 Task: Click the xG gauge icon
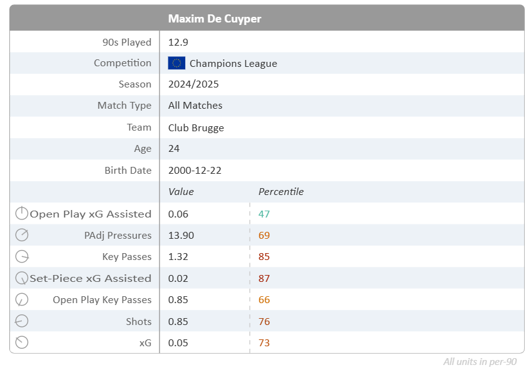(x=21, y=342)
